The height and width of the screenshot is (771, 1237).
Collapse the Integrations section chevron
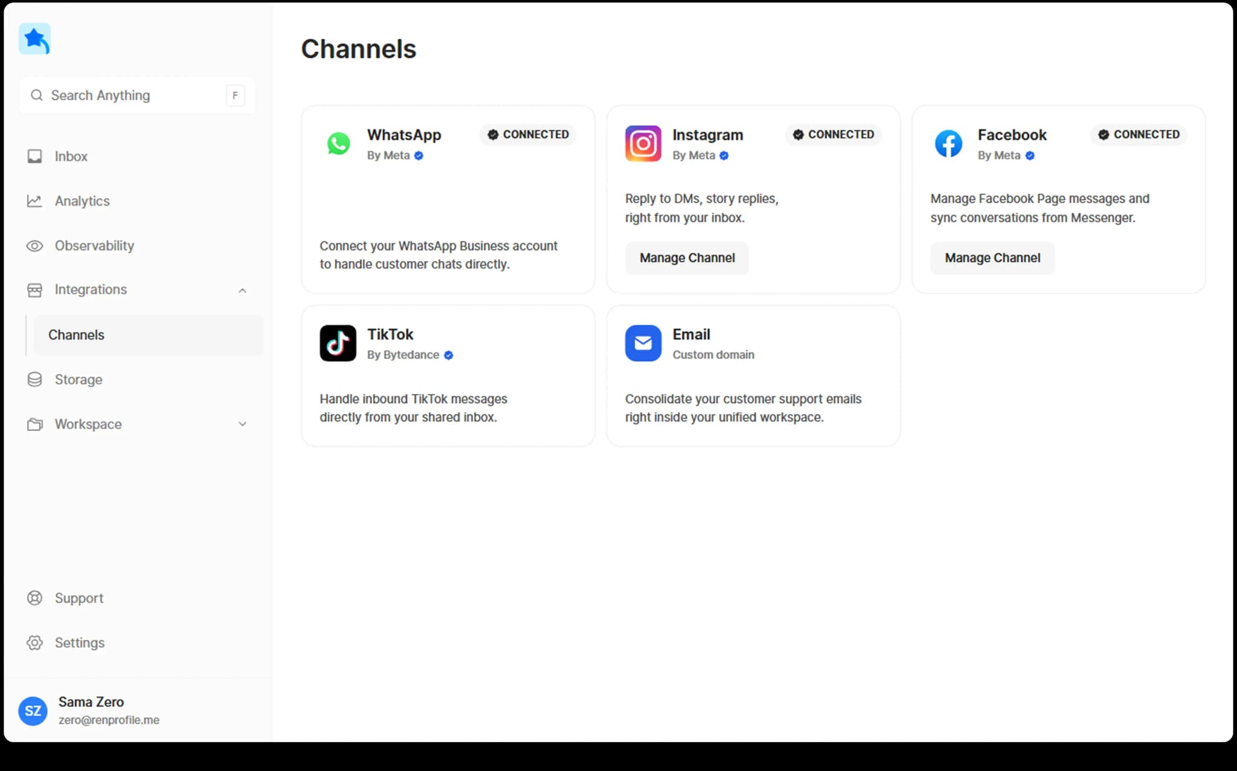pyautogui.click(x=242, y=291)
